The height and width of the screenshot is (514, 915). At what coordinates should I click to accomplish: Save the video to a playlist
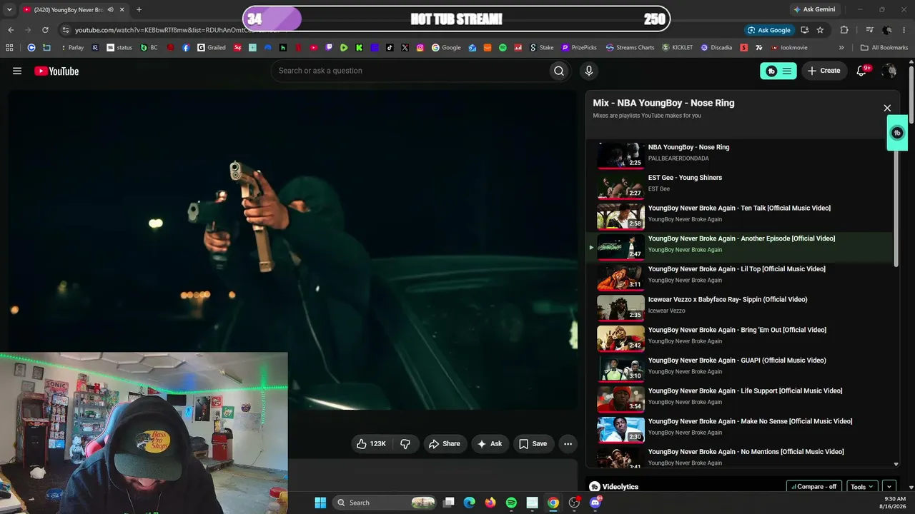(x=533, y=444)
